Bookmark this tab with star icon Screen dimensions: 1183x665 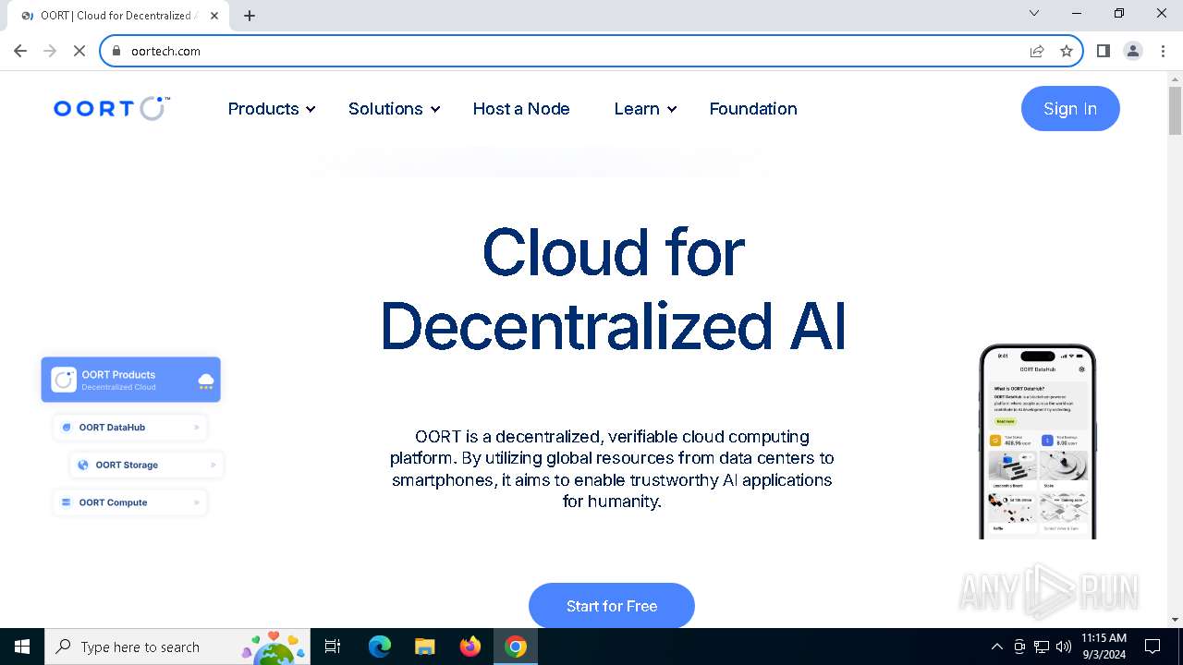(x=1067, y=51)
